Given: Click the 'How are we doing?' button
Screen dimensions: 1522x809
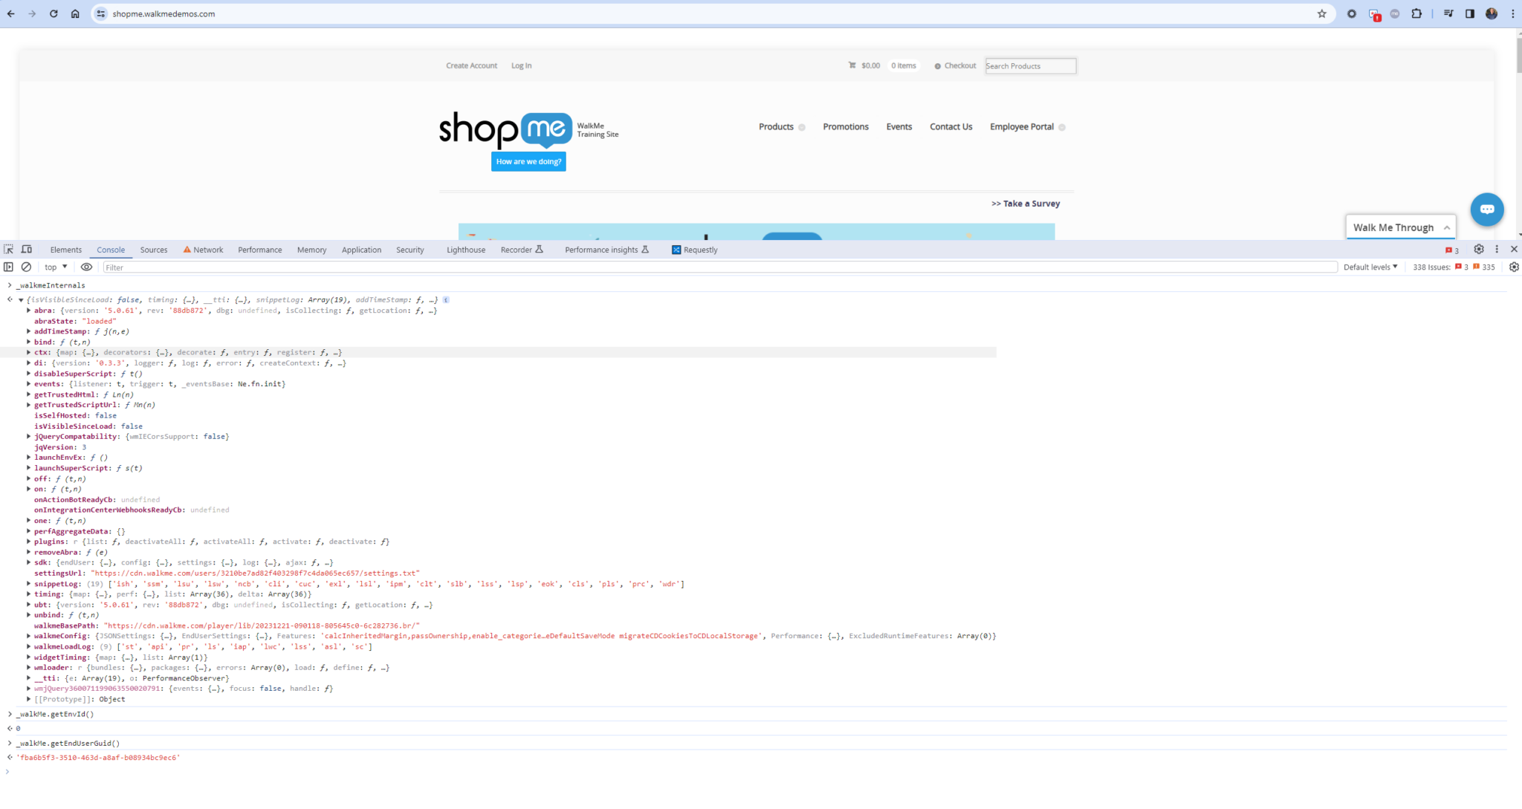Looking at the screenshot, I should pos(528,161).
